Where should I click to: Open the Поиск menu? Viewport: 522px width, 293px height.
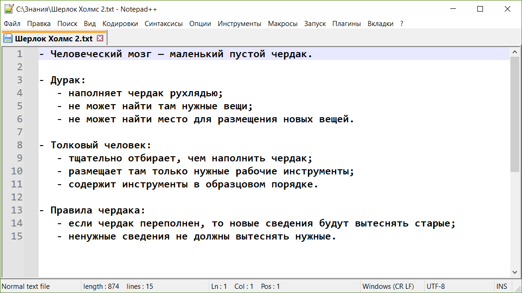67,24
